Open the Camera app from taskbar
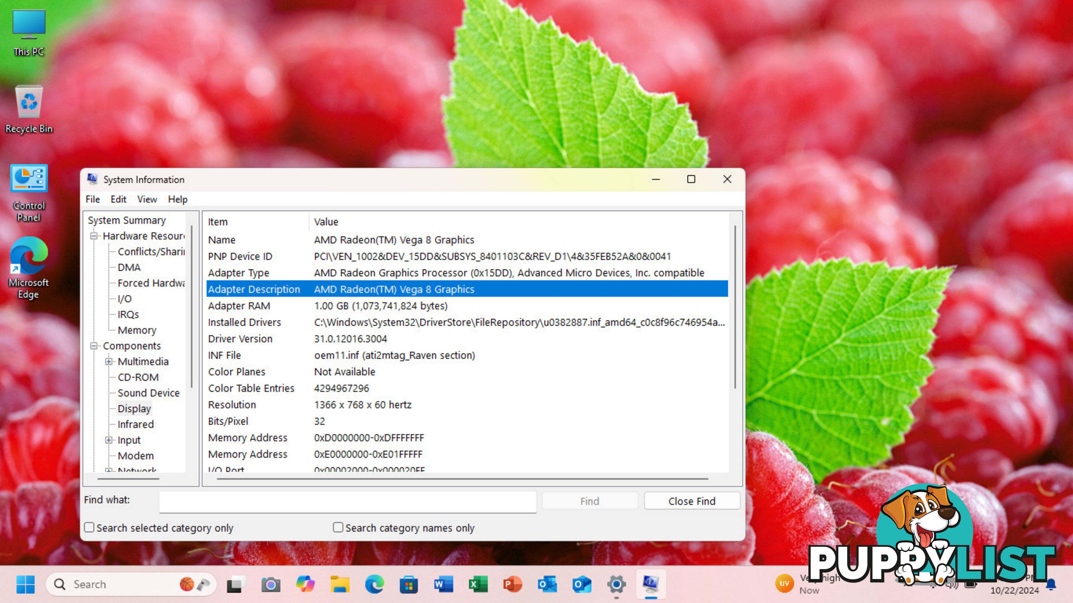1073x603 pixels. click(x=270, y=584)
